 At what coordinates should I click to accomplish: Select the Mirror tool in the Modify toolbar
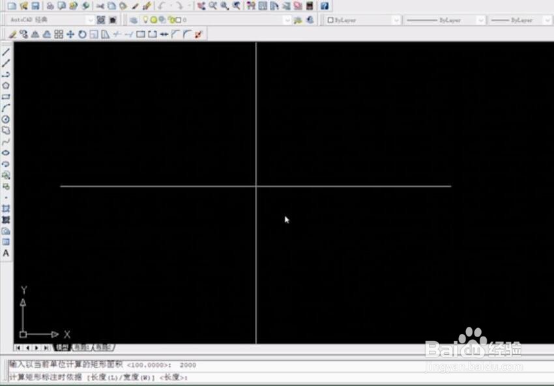point(35,34)
